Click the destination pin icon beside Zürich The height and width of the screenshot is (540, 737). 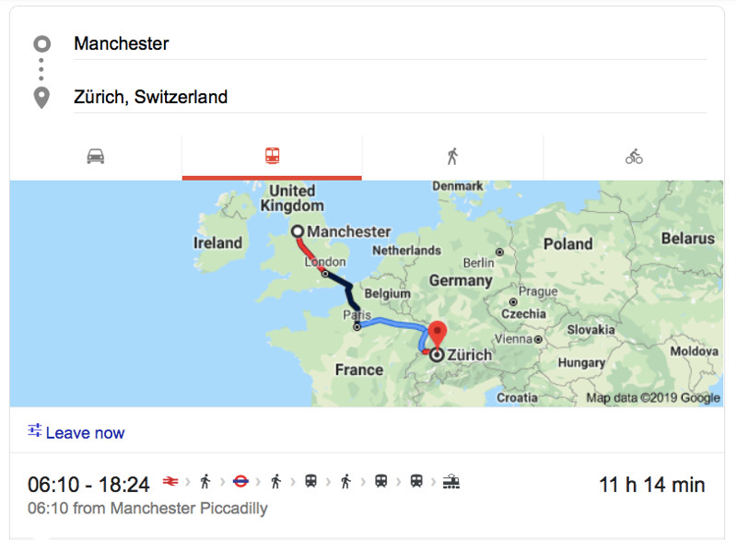[x=41, y=97]
